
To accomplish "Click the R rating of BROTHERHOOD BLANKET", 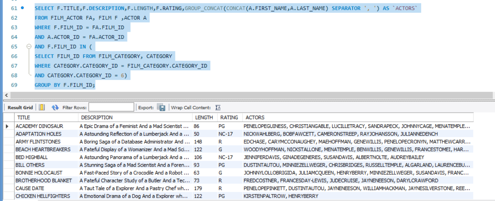I will [230, 181].
